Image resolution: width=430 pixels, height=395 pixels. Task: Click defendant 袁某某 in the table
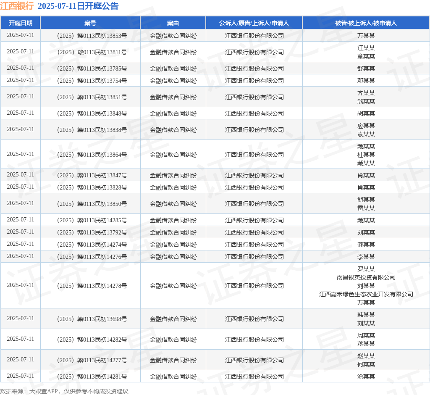[x=366, y=134]
